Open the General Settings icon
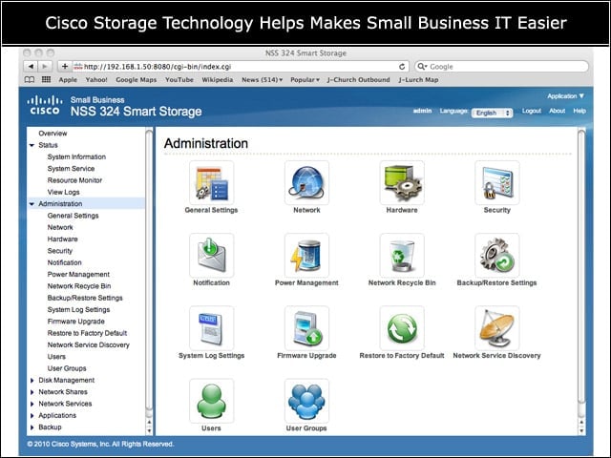Viewport: 611px width, 458px height. [211, 182]
